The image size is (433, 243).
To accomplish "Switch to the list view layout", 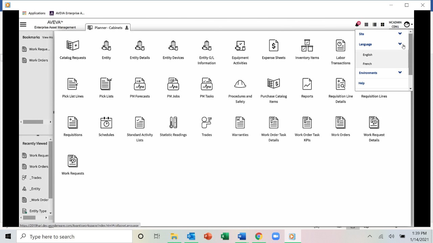I will [374, 25].
